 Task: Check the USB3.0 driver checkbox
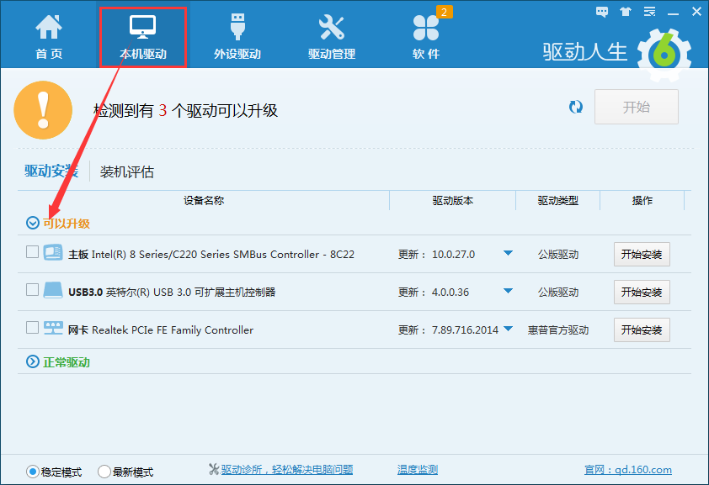(32, 290)
